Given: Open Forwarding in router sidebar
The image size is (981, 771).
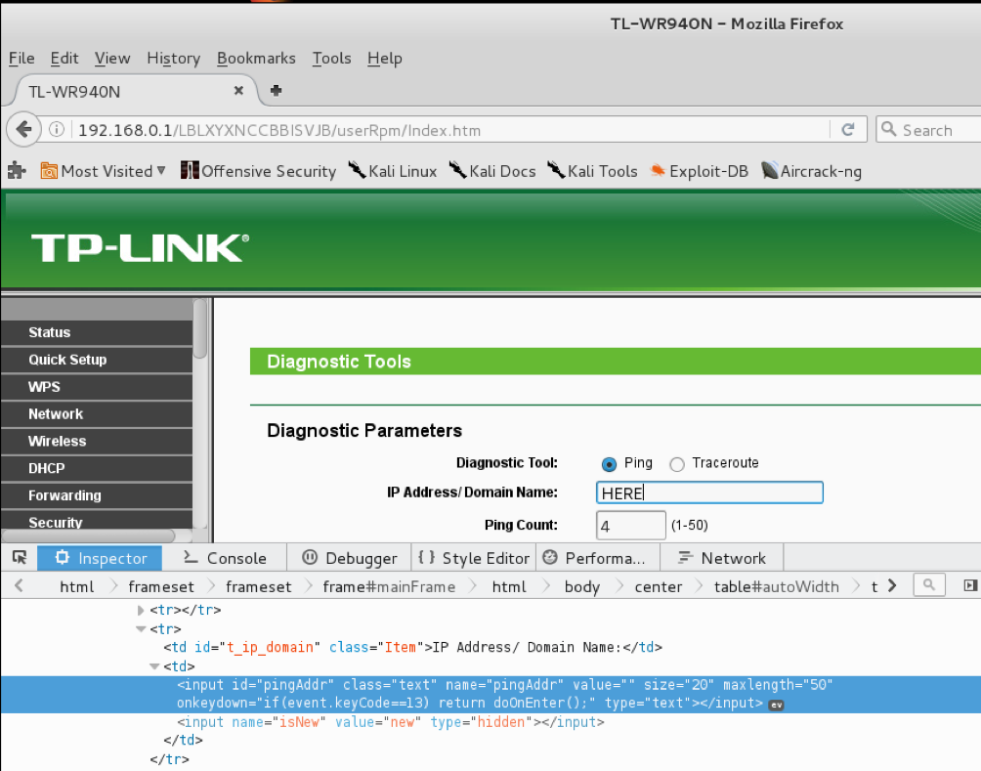Looking at the screenshot, I should coord(97,495).
